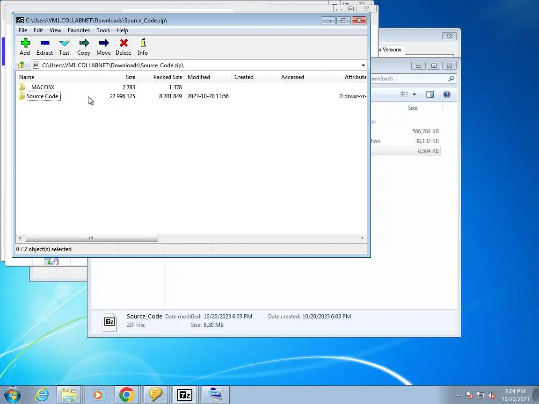Open the View menu
539x404 pixels.
click(x=55, y=30)
